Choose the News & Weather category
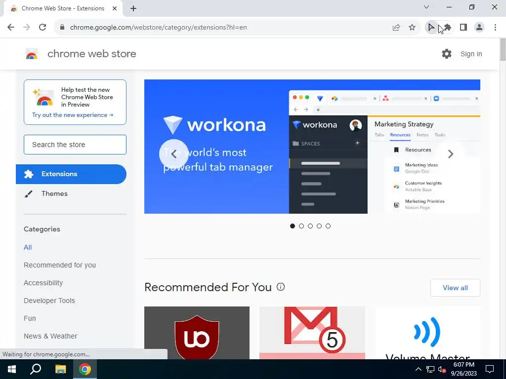This screenshot has width=506, height=379. point(50,336)
